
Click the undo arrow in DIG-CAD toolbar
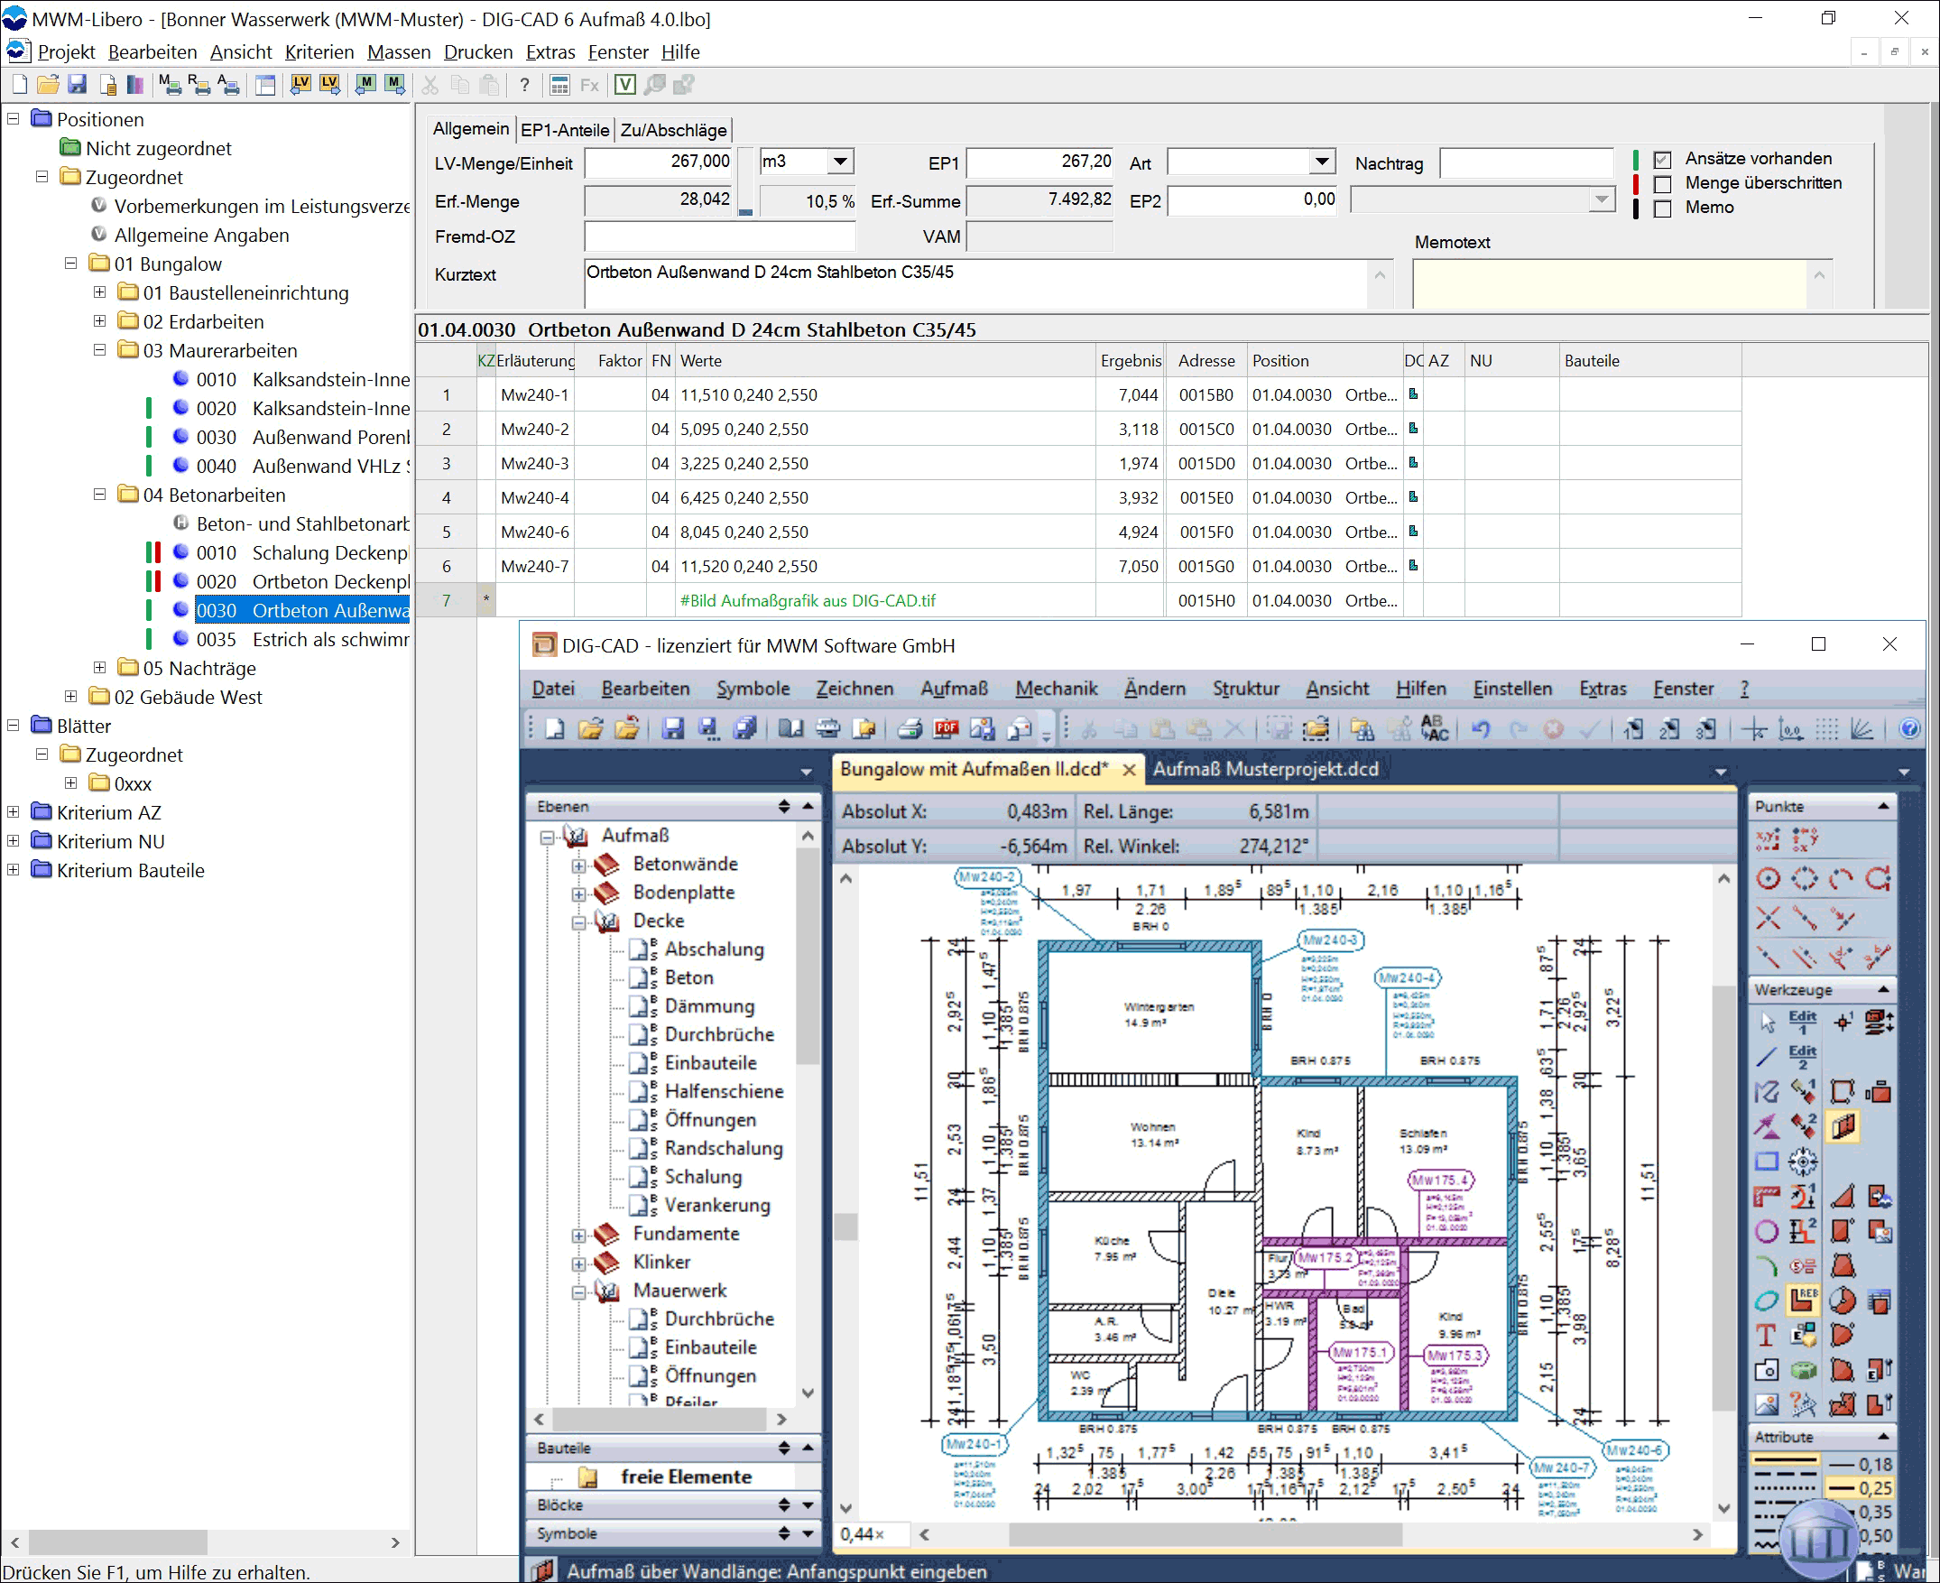(x=1481, y=727)
